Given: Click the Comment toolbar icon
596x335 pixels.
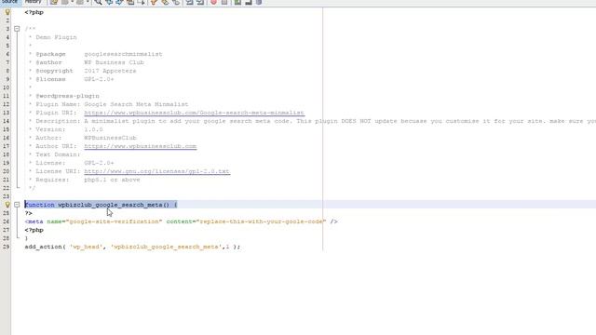Looking at the screenshot, I should (237, 2).
